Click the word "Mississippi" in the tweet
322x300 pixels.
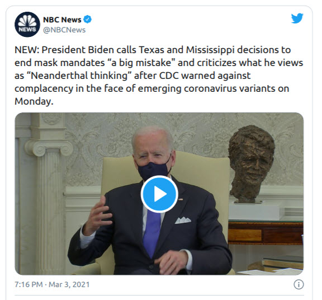210,50
